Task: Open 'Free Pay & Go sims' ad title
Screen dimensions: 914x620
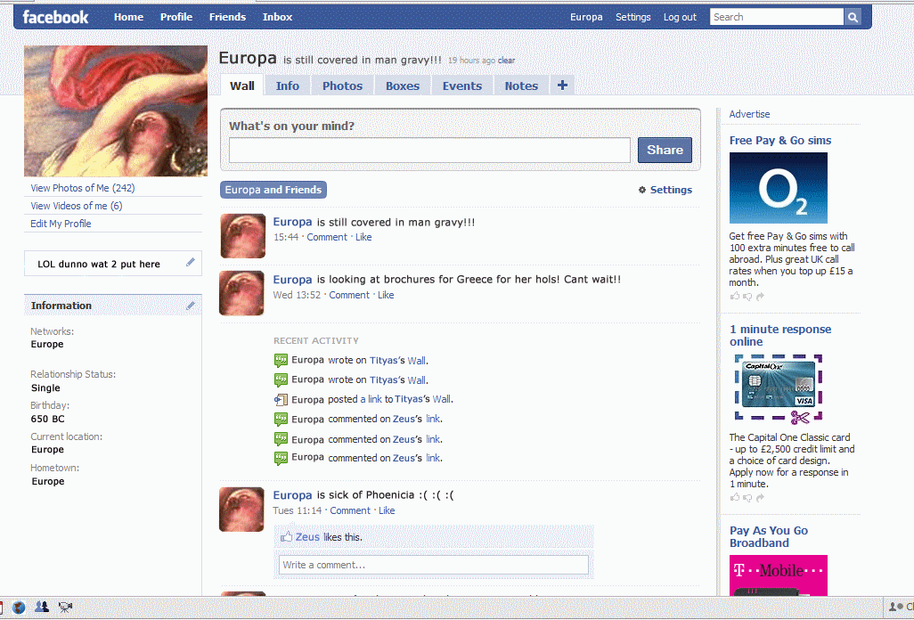Action: (780, 141)
